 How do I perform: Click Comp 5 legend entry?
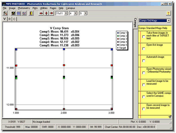pos(122,45)
